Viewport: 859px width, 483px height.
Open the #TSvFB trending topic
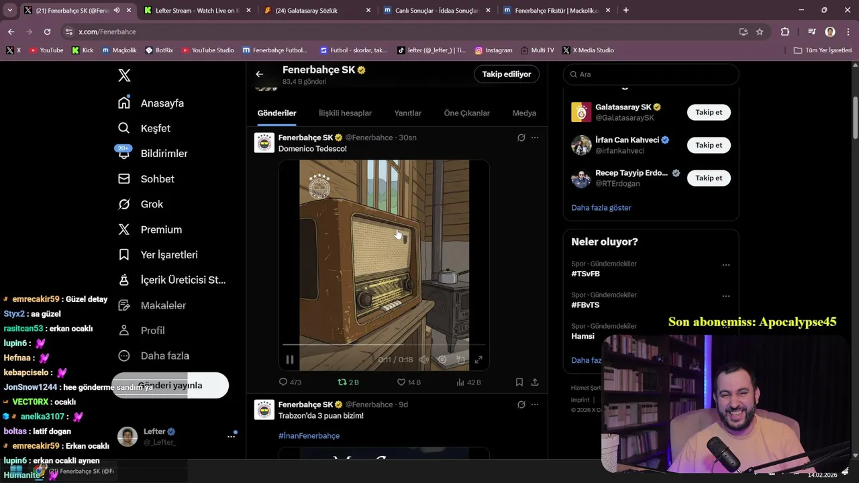(585, 274)
